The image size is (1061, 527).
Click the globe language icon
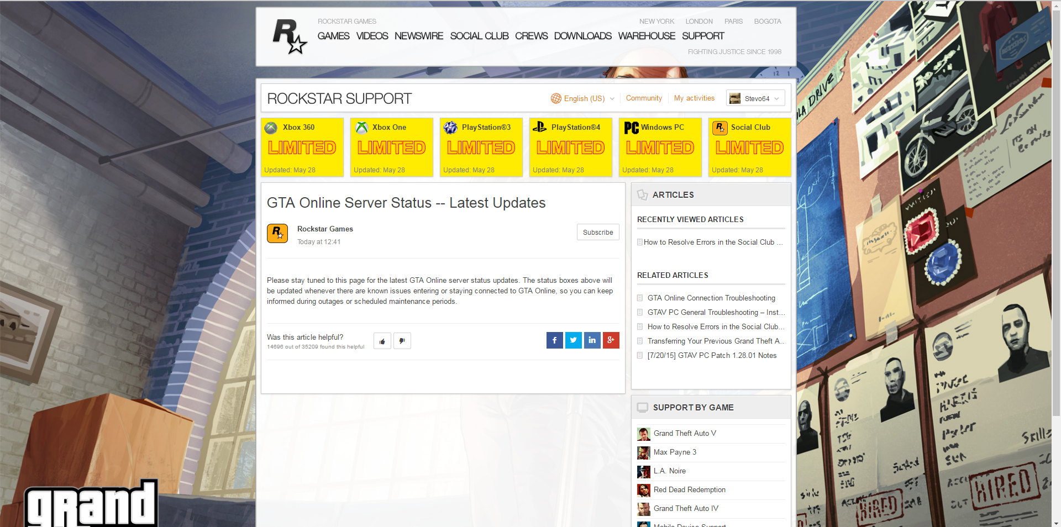(x=556, y=98)
